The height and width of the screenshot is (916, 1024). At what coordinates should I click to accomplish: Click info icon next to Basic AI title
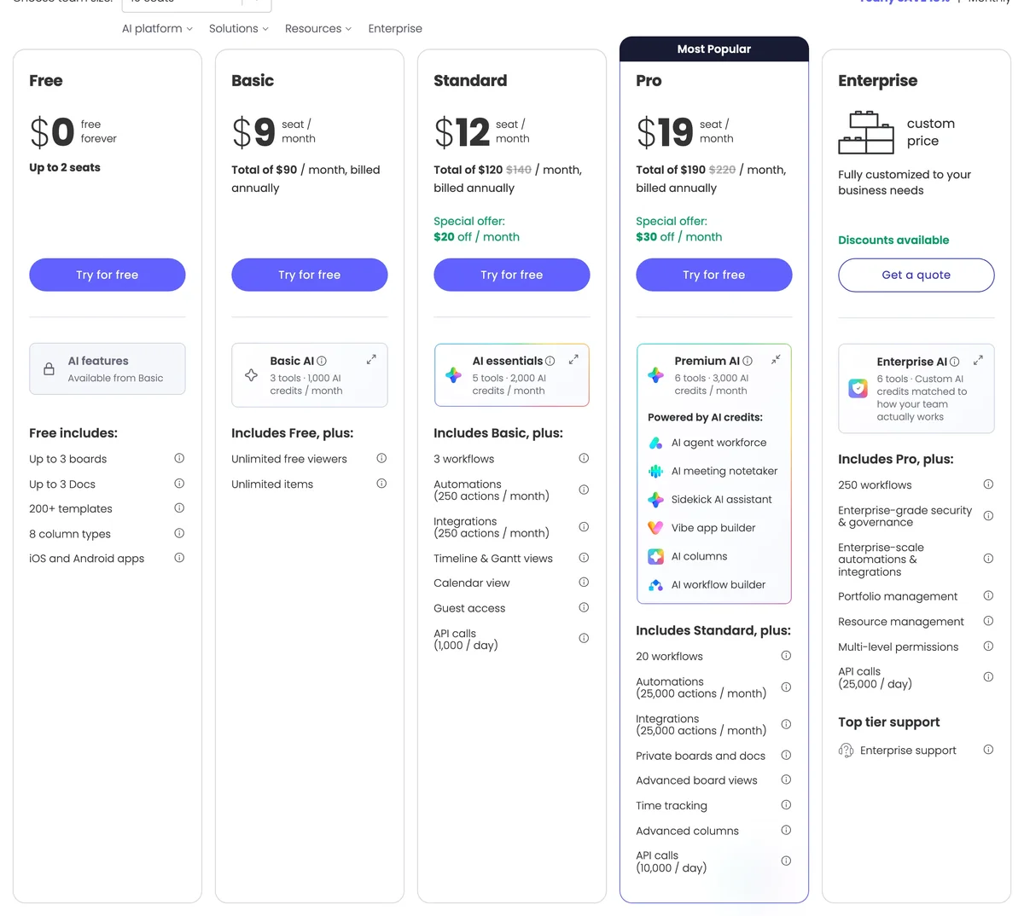click(322, 361)
